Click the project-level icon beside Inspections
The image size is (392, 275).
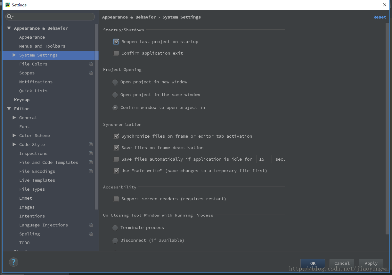coord(91,153)
